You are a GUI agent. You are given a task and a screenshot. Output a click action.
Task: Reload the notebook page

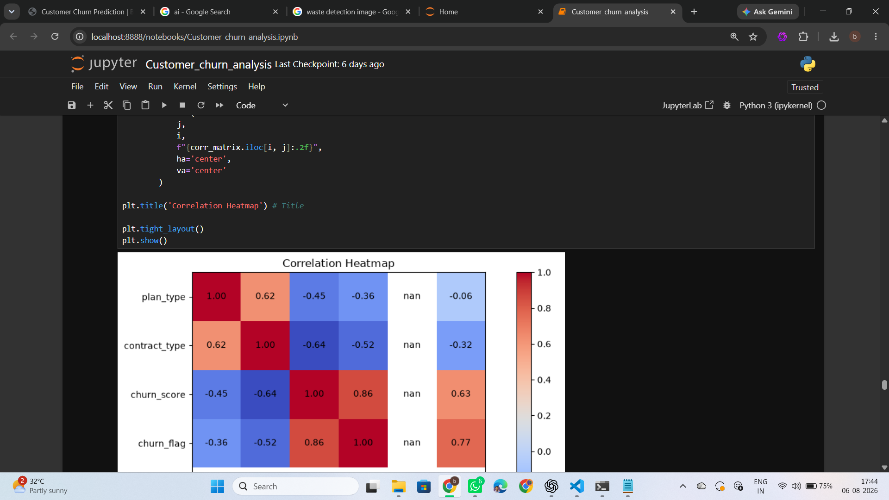pos(55,37)
